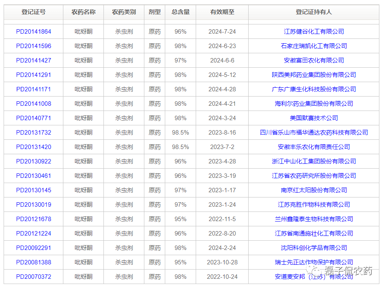Open registration PD20130019 link
The width and height of the screenshot is (385, 288).
[x=34, y=205]
